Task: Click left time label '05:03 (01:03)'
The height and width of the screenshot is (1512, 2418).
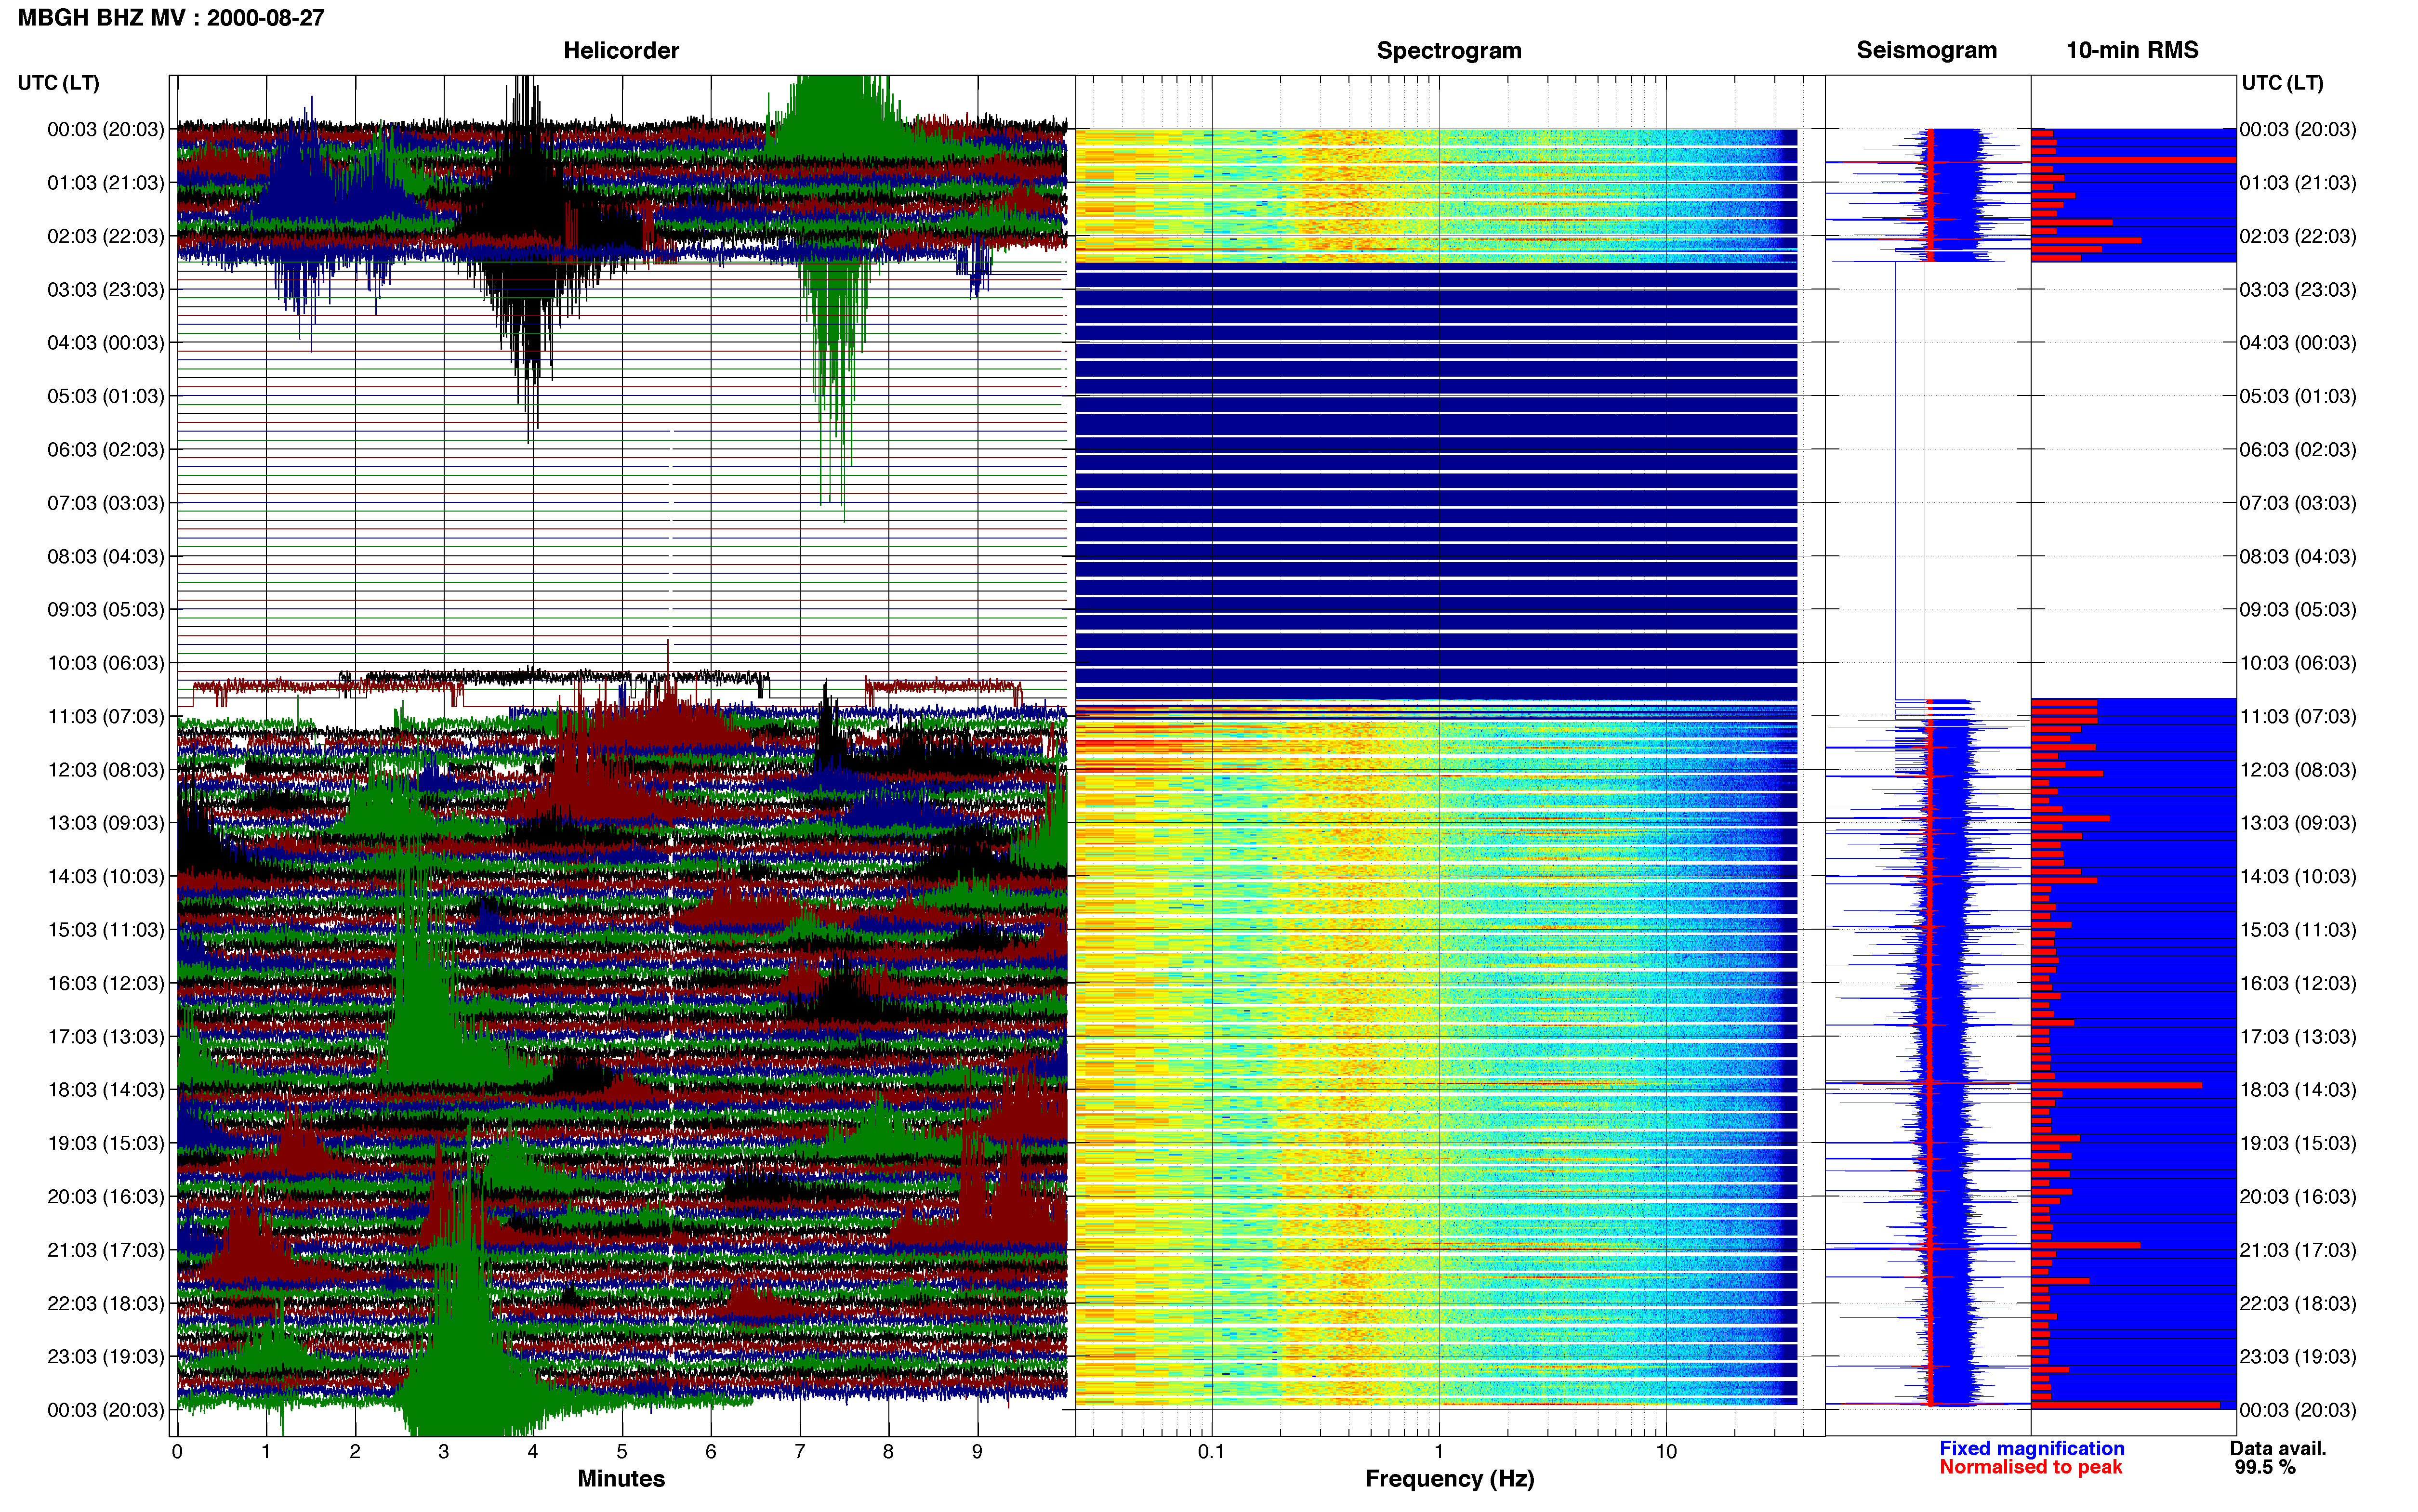Action: click(106, 396)
